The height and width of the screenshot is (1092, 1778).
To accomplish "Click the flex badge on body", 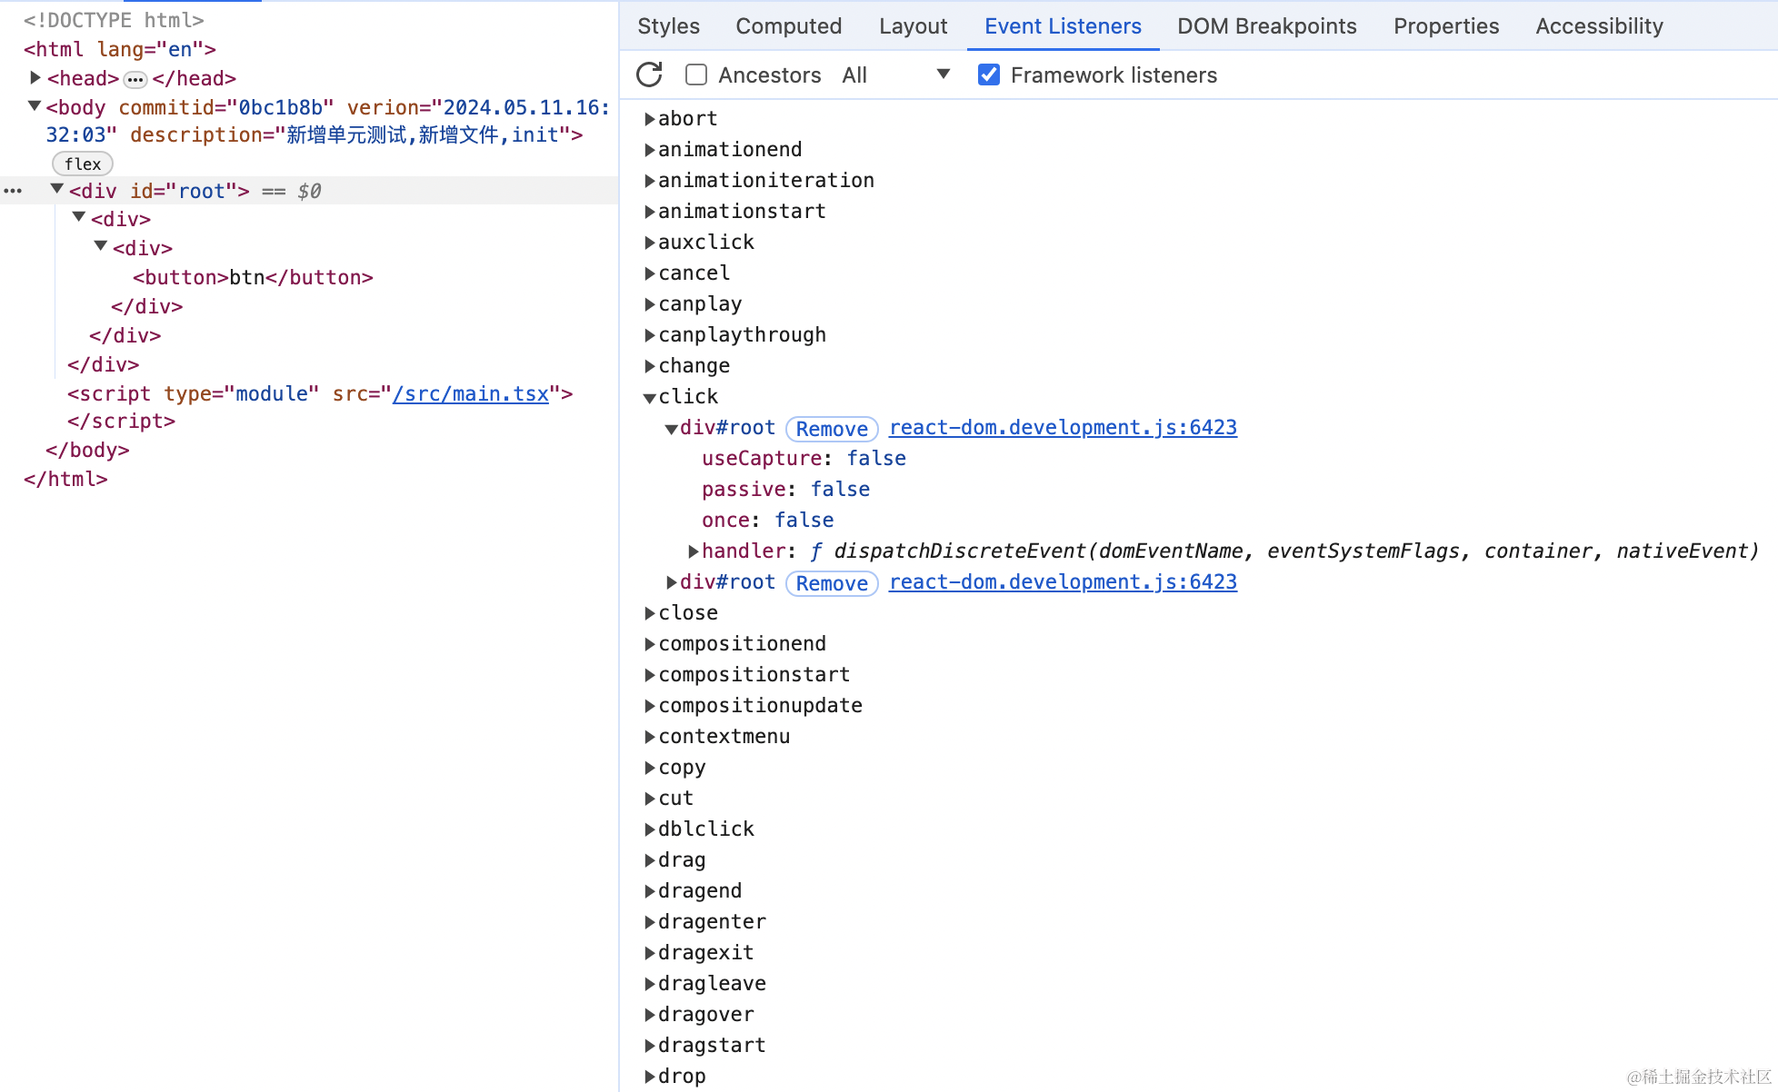I will 83,164.
